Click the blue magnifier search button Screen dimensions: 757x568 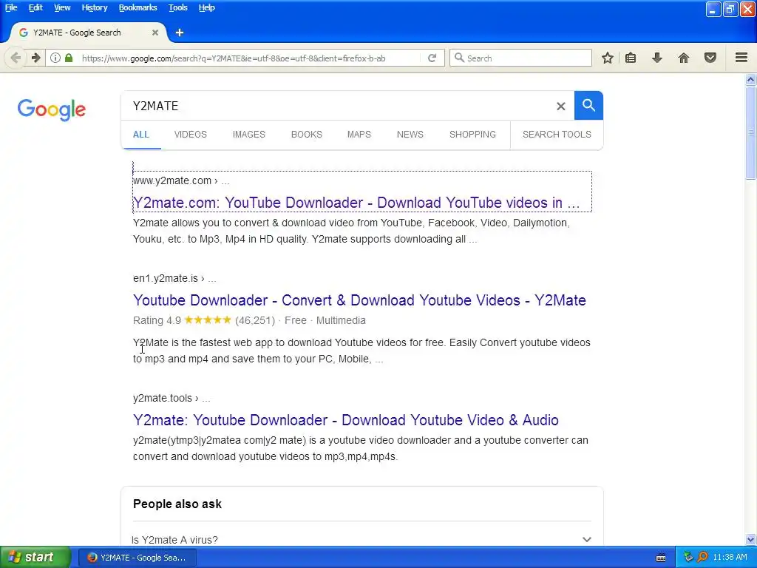click(588, 105)
